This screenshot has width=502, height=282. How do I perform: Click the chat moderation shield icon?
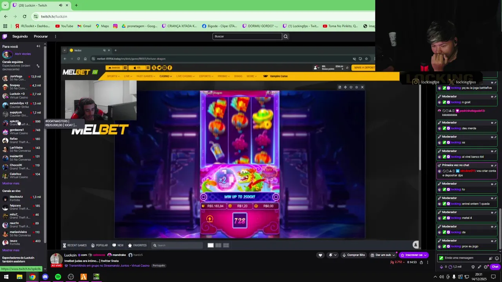pyautogui.click(x=473, y=267)
